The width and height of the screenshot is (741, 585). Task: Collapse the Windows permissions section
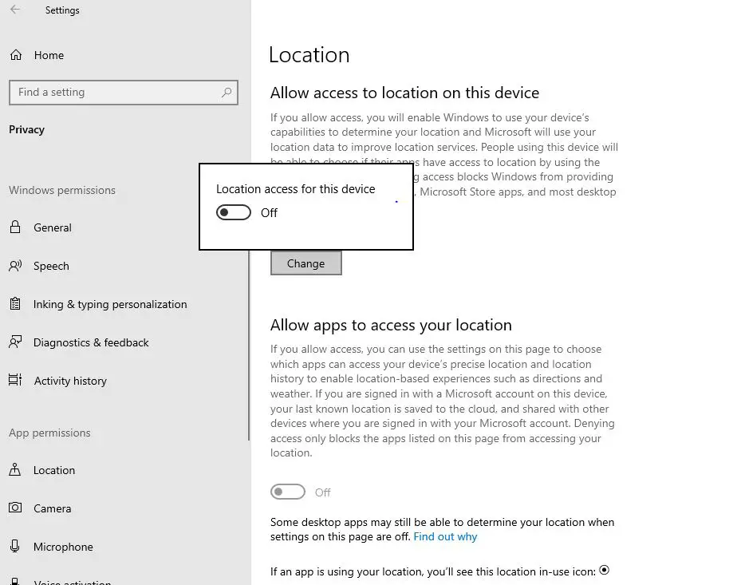62,190
